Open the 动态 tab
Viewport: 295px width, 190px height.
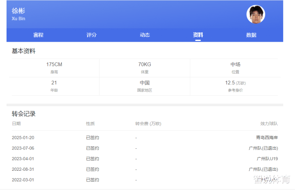[x=145, y=35]
